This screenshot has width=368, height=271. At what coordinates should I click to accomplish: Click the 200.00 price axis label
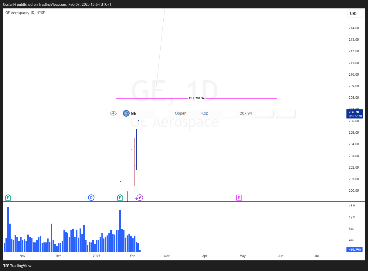[x=354, y=191]
